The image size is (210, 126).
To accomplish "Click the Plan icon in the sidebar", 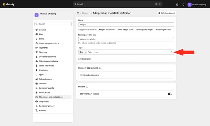I will tap(36, 34).
